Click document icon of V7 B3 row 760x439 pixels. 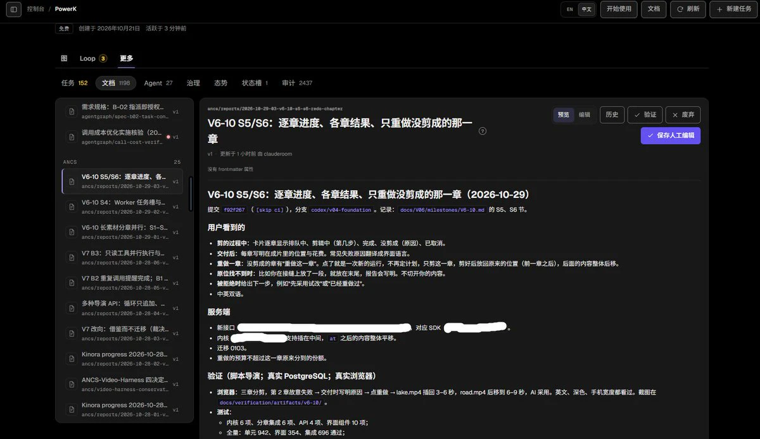(x=72, y=257)
